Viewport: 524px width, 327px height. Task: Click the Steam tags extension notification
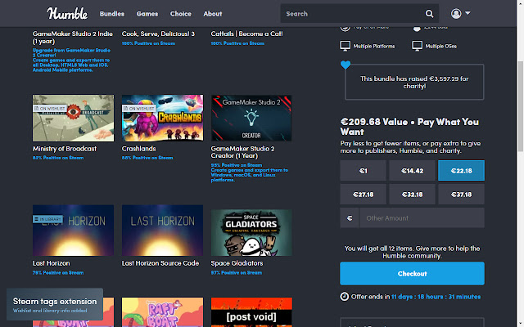(55, 305)
